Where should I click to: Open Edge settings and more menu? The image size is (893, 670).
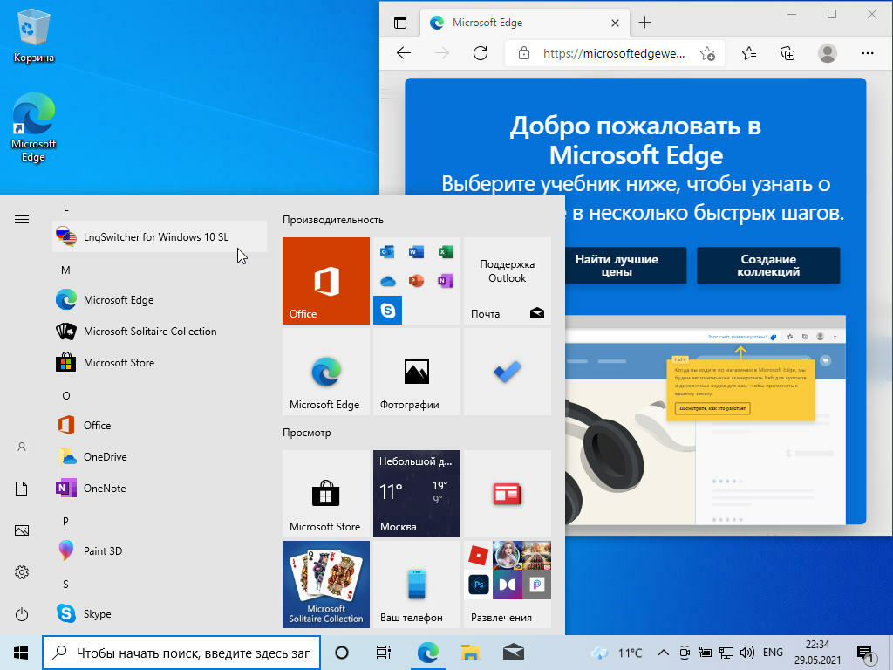(x=868, y=53)
